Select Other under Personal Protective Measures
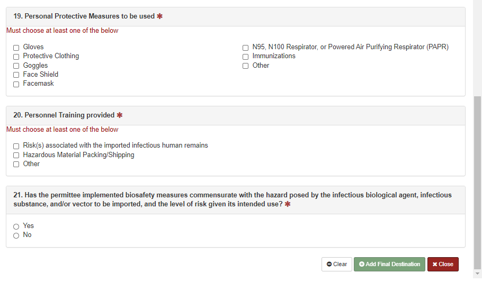The image size is (482, 282). pos(246,66)
